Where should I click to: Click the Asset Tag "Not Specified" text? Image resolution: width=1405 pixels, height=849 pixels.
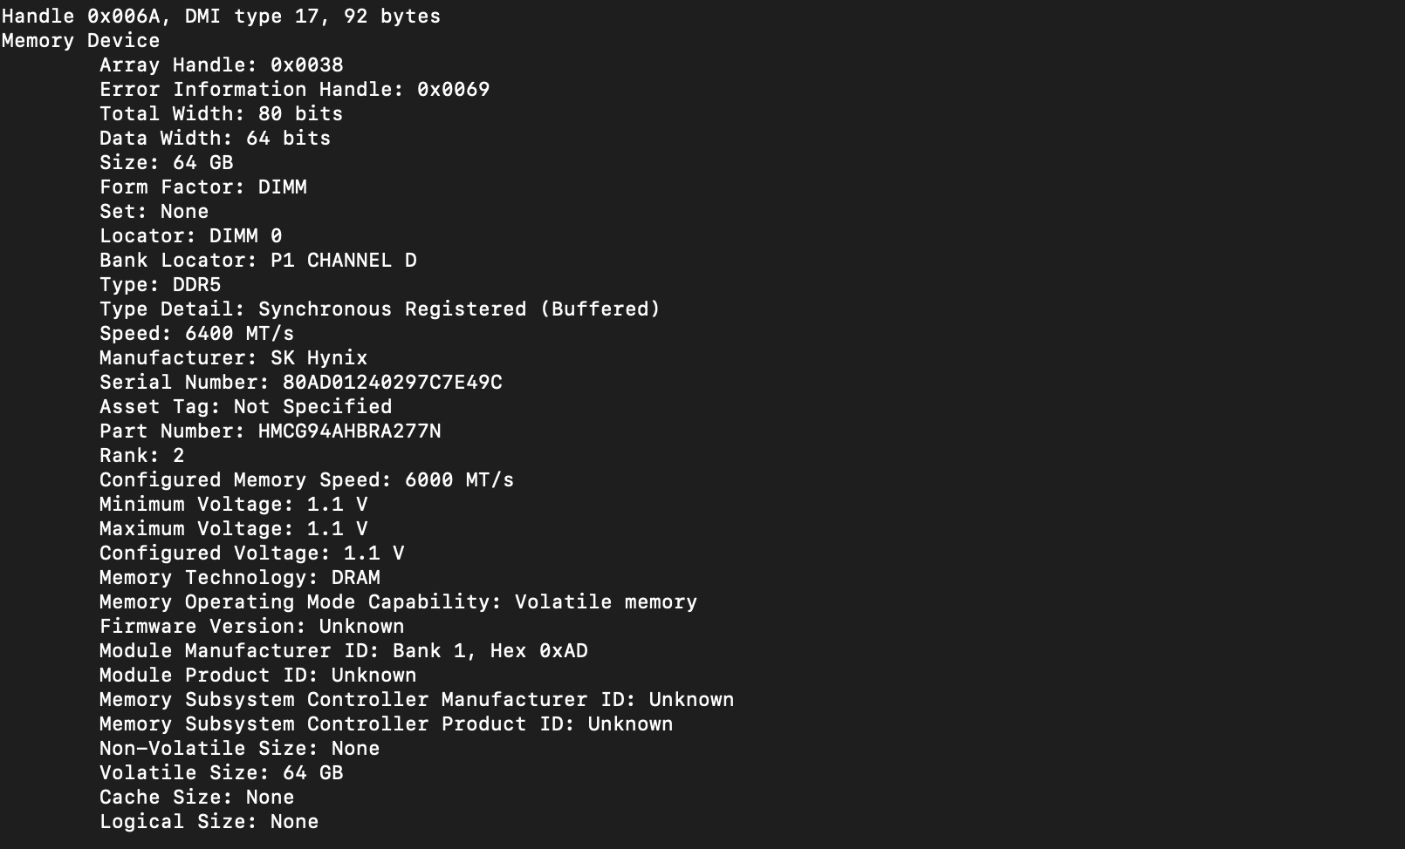pos(312,407)
